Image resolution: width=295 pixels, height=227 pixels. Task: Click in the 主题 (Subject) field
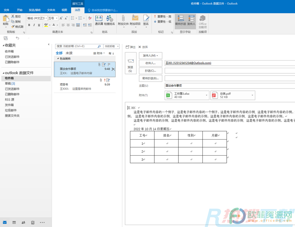230,85
